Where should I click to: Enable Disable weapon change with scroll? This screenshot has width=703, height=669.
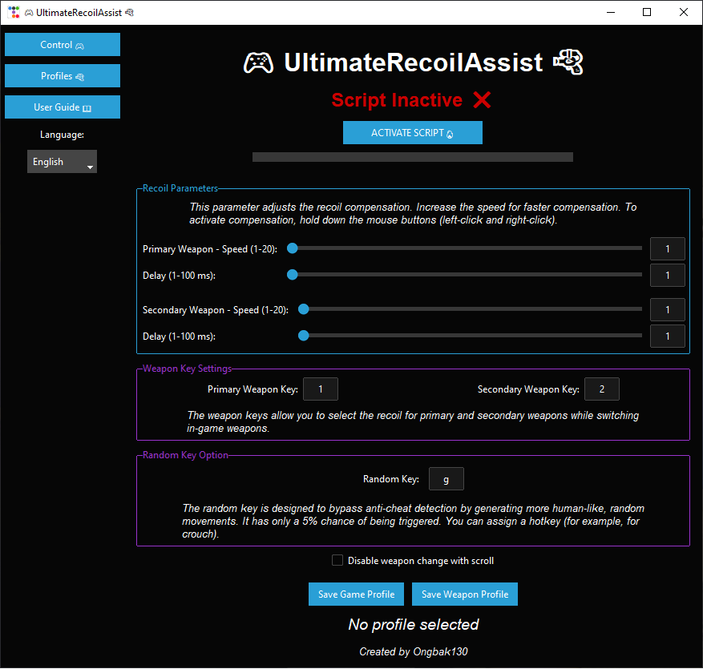click(337, 560)
